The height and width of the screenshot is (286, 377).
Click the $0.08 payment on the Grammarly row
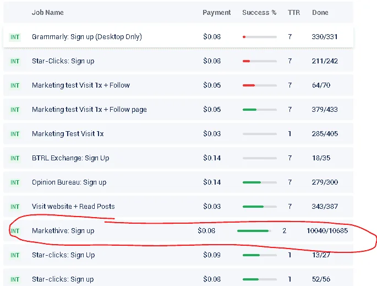[x=212, y=37]
